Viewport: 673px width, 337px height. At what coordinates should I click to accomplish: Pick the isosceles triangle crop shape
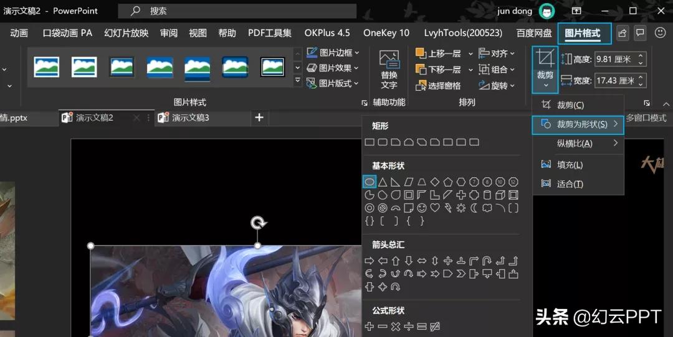click(383, 182)
